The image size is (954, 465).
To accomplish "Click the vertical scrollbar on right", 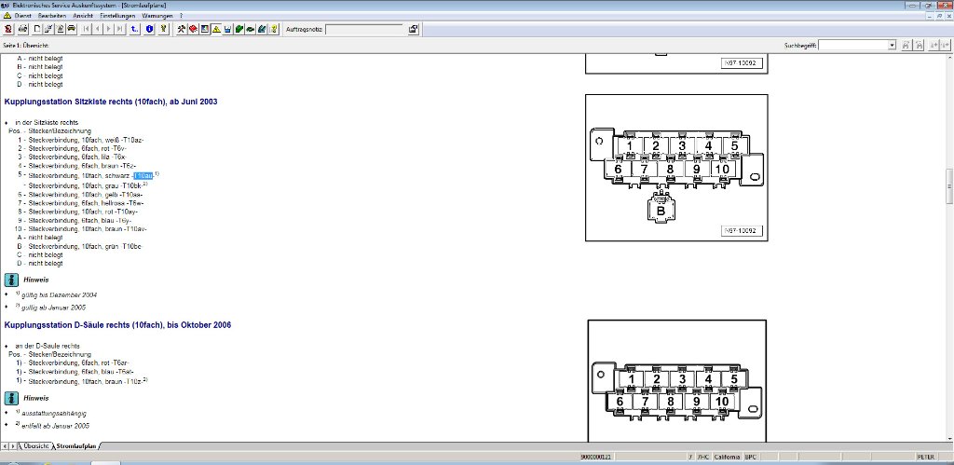I will pyautogui.click(x=948, y=186).
